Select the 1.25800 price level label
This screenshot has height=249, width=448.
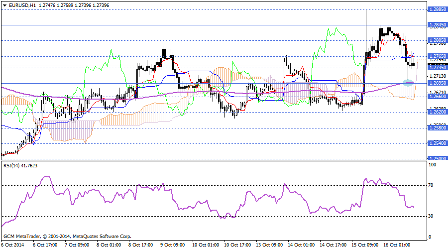(x=437, y=127)
